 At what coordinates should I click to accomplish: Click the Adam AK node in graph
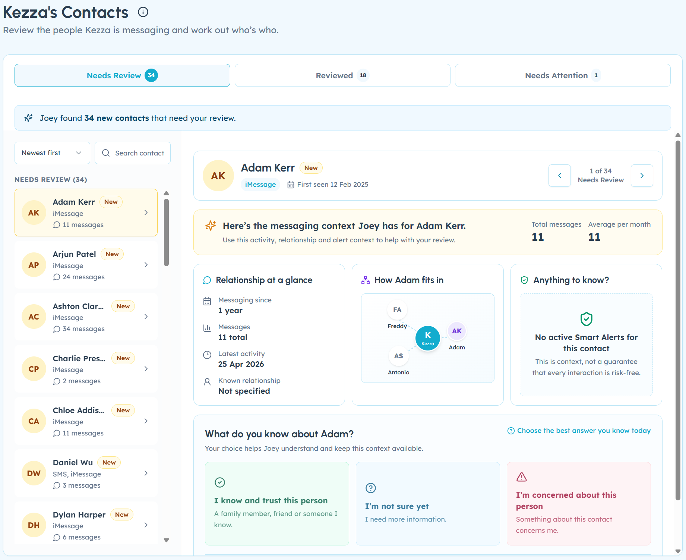pyautogui.click(x=457, y=331)
